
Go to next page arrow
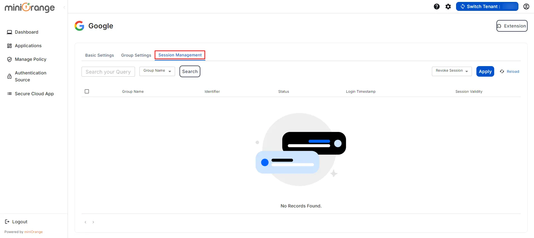click(93, 222)
